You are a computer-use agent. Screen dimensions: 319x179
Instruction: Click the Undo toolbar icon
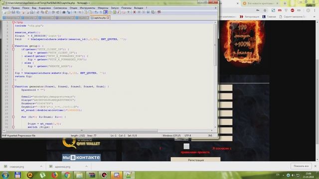tap(53, 12)
